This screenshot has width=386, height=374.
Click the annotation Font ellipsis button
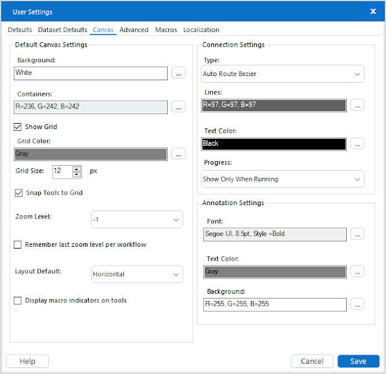coord(358,234)
